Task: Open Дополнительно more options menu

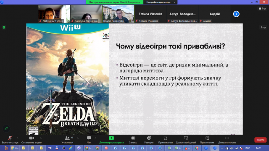Action: pyautogui.click(x=227, y=140)
